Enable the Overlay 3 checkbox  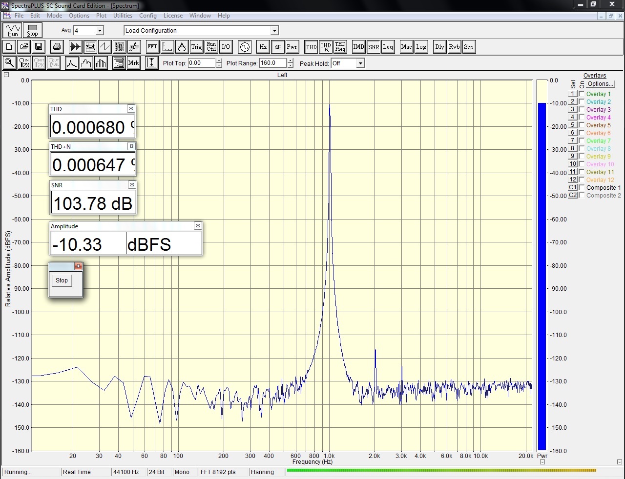pyautogui.click(x=582, y=110)
